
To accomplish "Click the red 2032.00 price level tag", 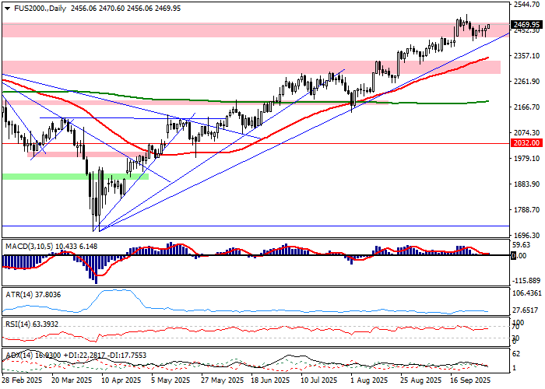I will (x=526, y=144).
